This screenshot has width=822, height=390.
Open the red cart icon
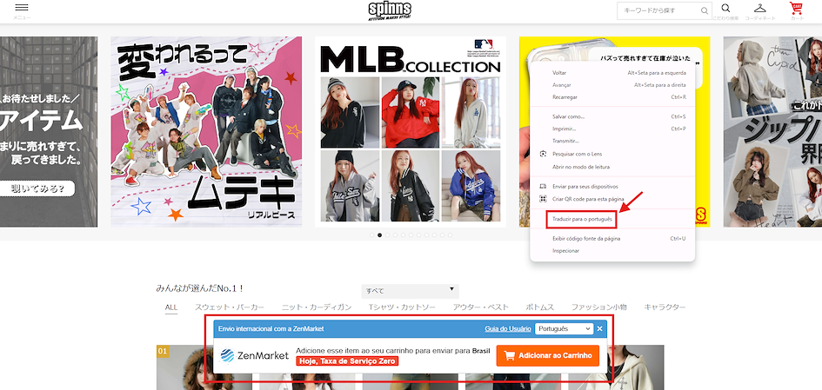[796, 9]
